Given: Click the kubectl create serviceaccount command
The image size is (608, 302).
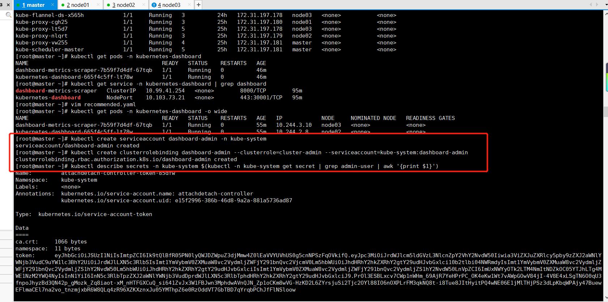Looking at the screenshot, I should [x=169, y=139].
